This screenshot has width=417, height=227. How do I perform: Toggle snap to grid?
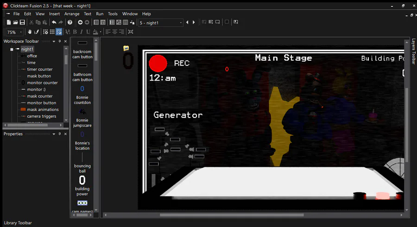pos(59,32)
